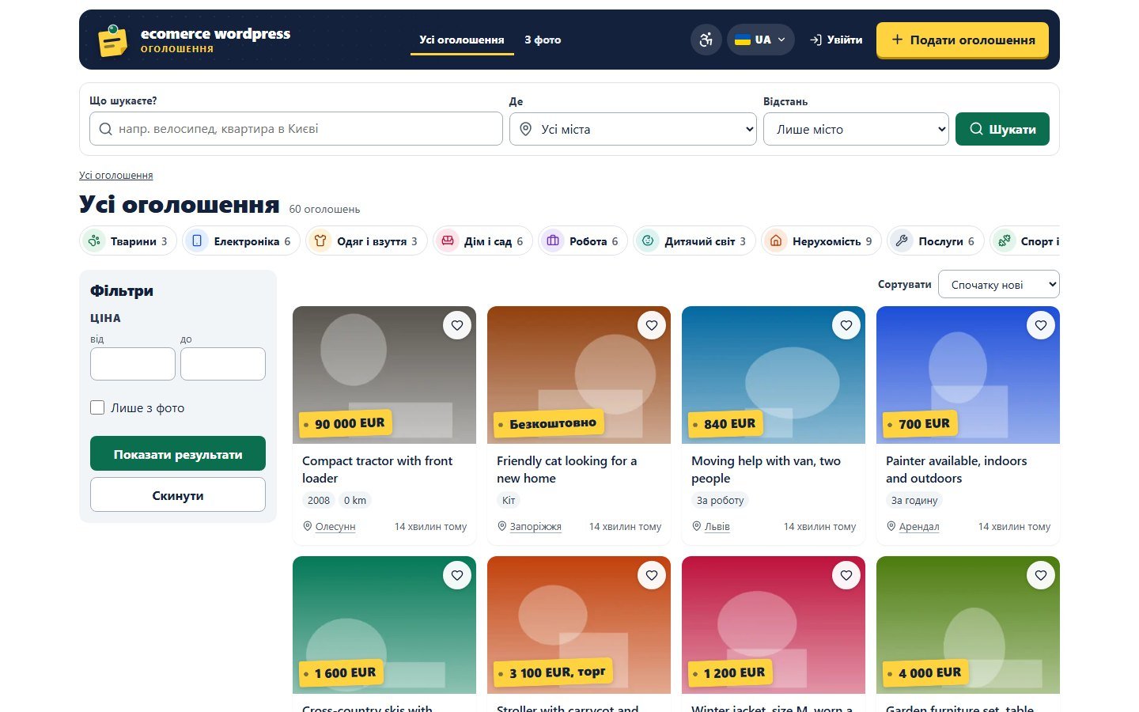Open the UA language dropdown
Image resolution: width=1139 pixels, height=712 pixels.
pos(760,40)
